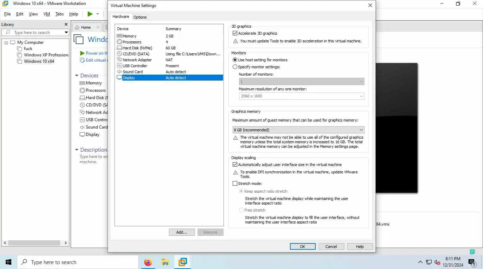The image size is (483, 269).
Task: Open the Edit menu
Action: 20,14
